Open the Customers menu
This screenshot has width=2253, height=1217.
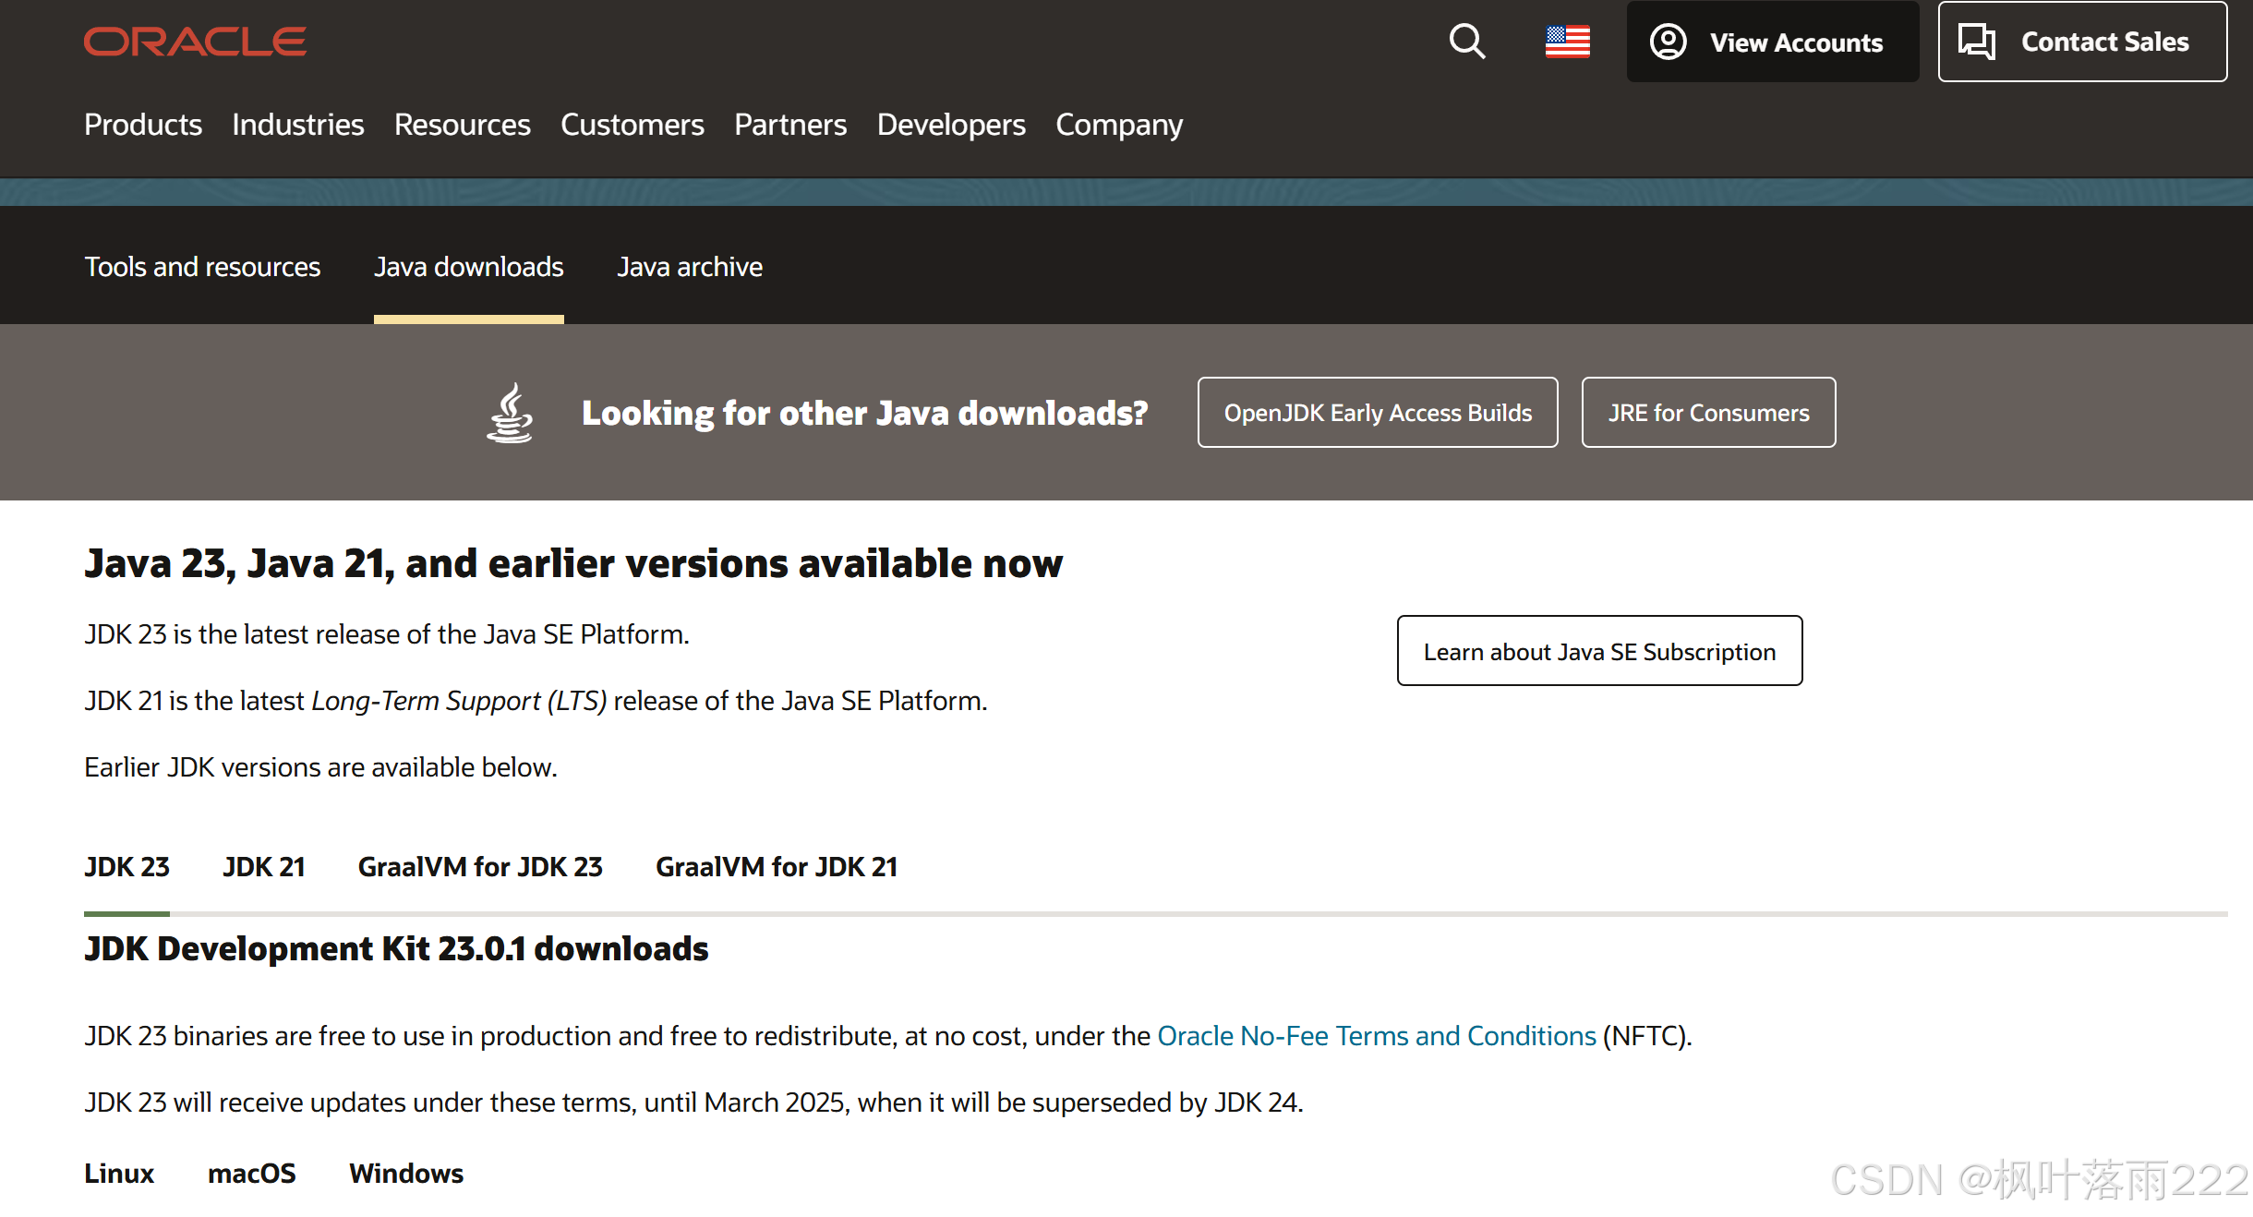632,125
